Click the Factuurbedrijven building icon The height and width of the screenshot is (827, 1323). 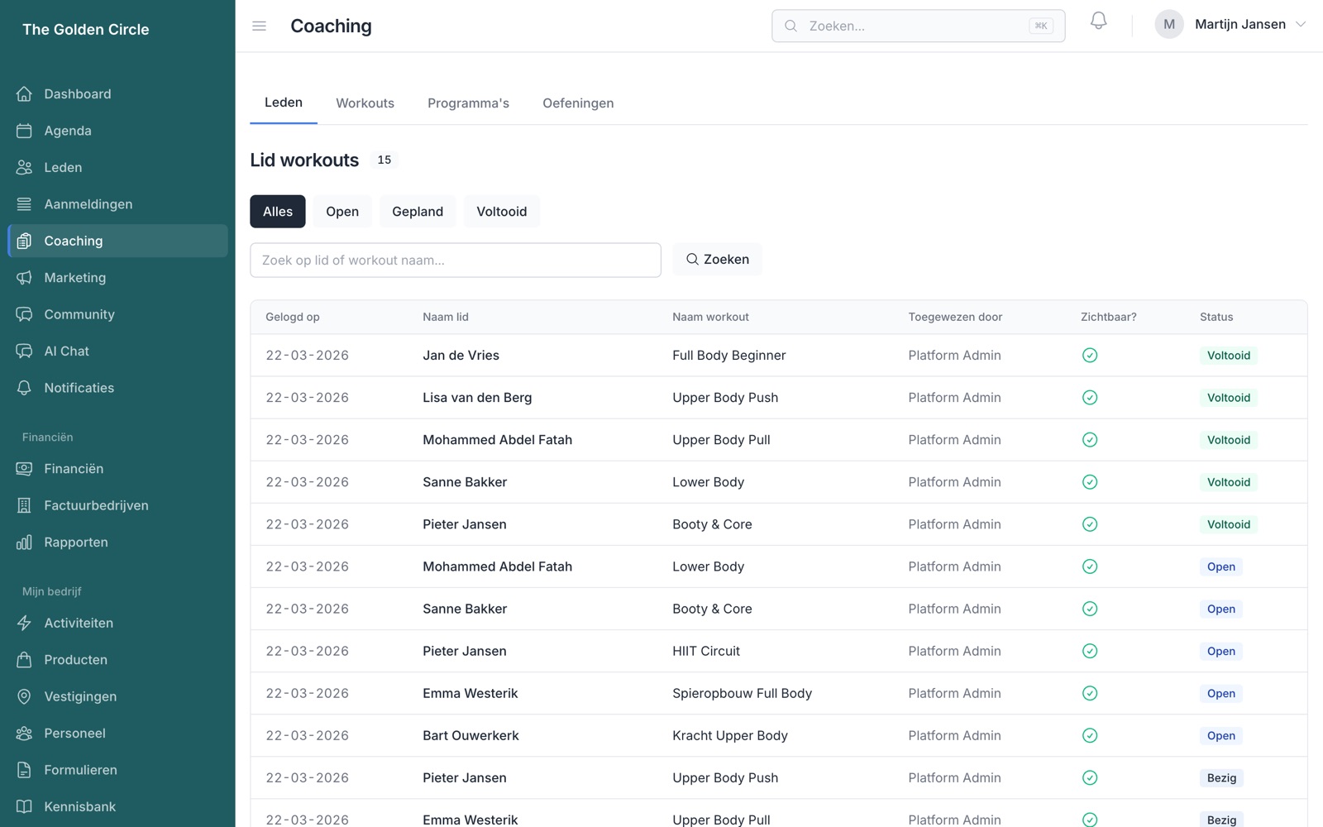pos(24,505)
